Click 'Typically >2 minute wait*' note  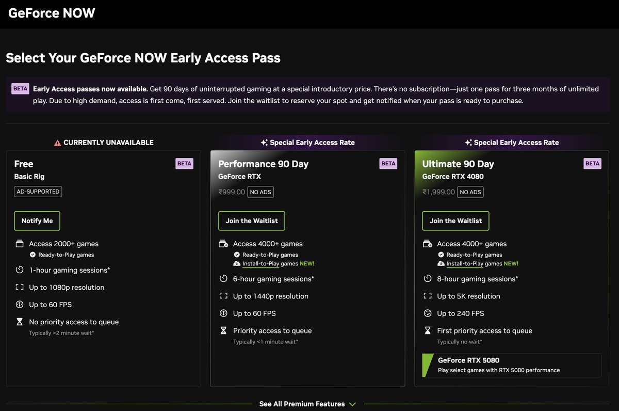61,333
